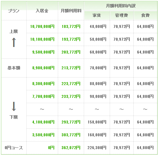Select the 上限 label
This screenshot has width=159, height=156.
(x=14, y=32)
